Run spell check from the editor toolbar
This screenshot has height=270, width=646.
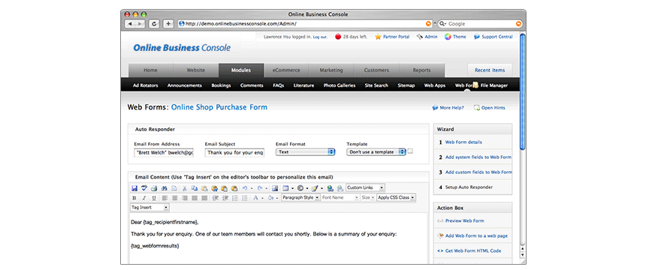(x=144, y=188)
